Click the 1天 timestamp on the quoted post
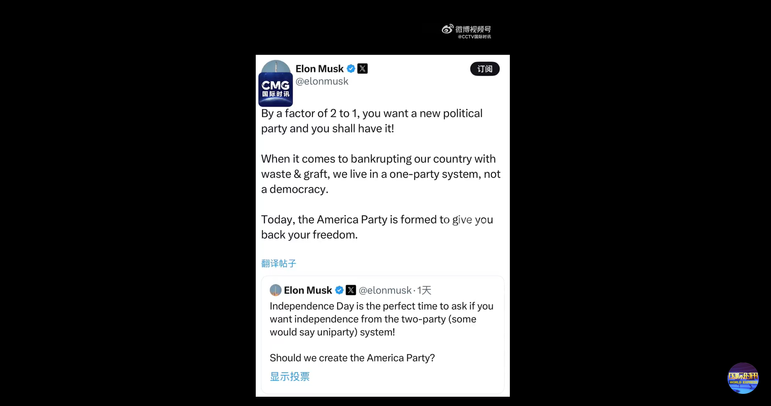Viewport: 771px width, 406px height. (x=424, y=290)
